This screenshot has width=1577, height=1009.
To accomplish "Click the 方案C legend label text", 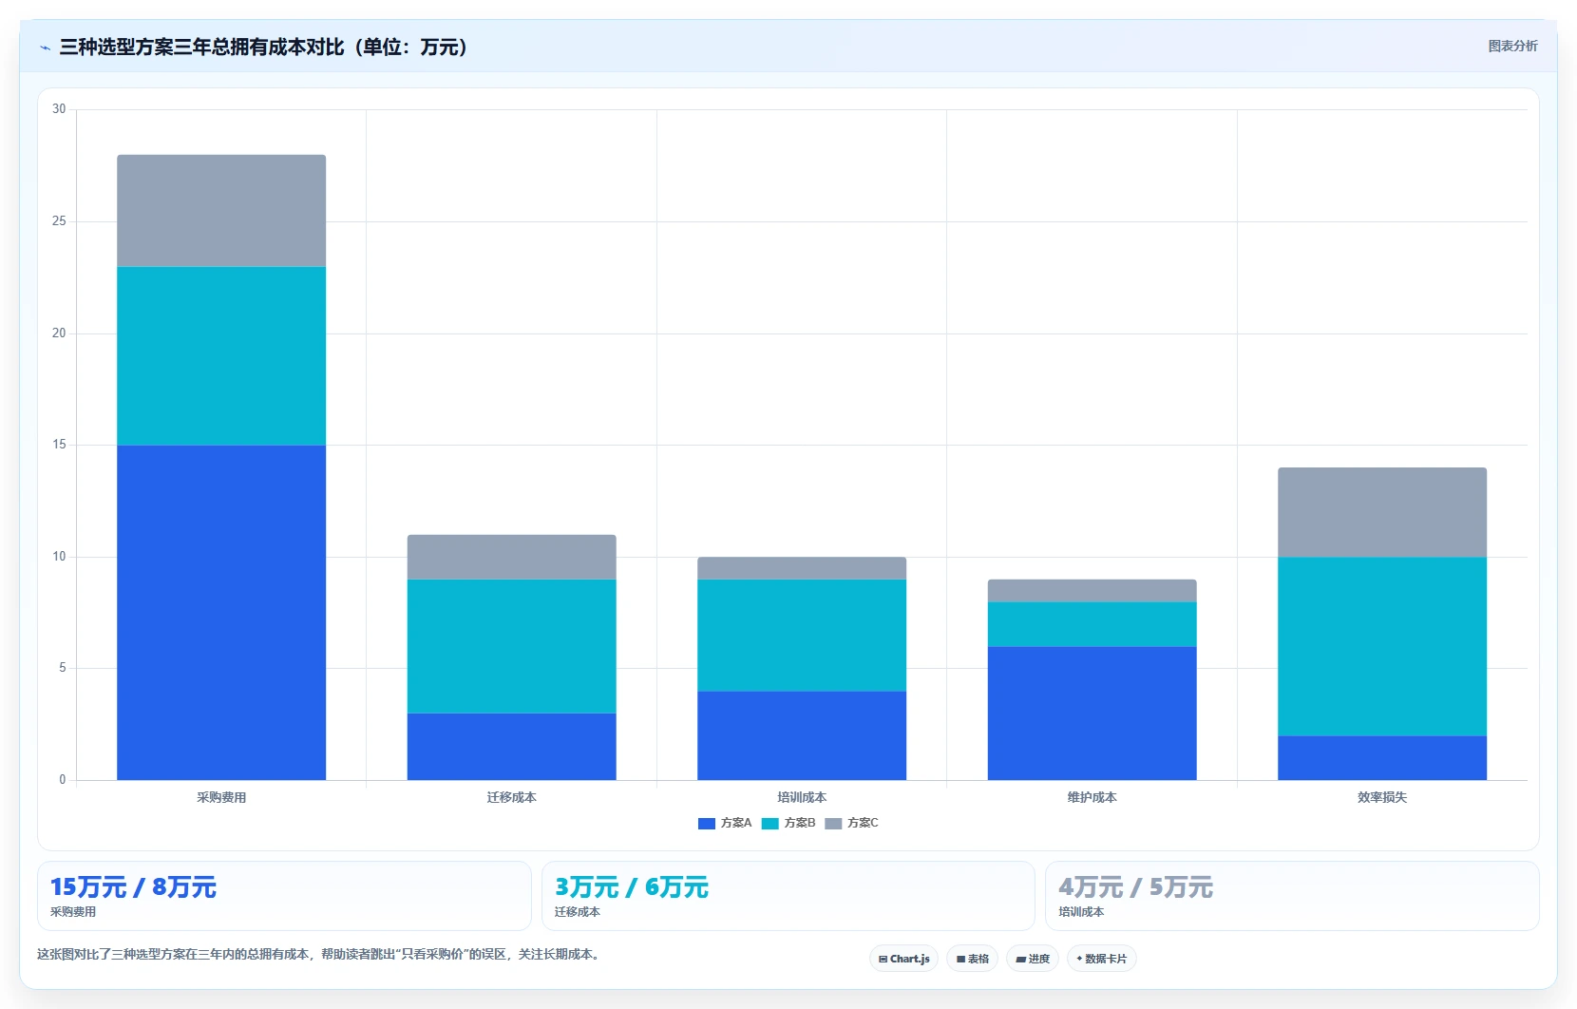I will click(x=863, y=823).
